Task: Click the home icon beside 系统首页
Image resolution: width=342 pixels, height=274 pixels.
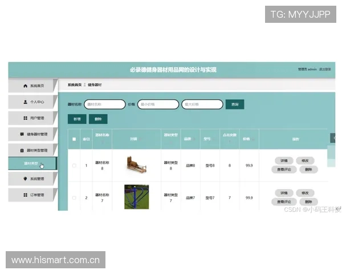Action: coord(25,86)
